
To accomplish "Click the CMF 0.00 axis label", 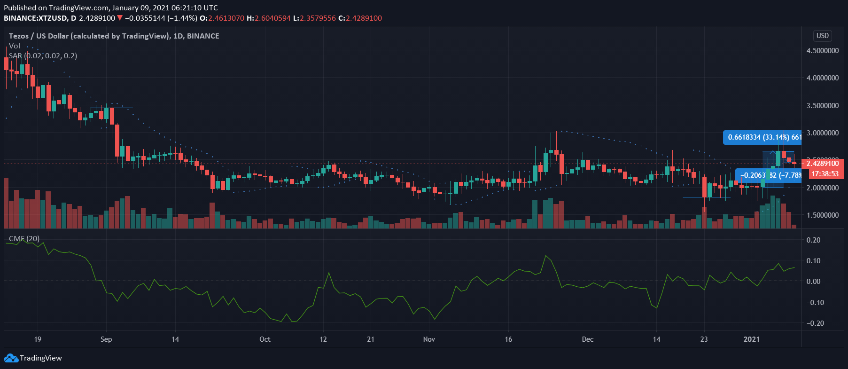I will pyautogui.click(x=813, y=282).
